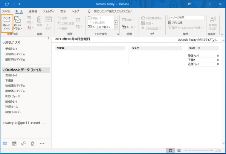Viewport: 226px width, 154px height.
Task: Open the 迷惑メール folder
Action: point(12,107)
